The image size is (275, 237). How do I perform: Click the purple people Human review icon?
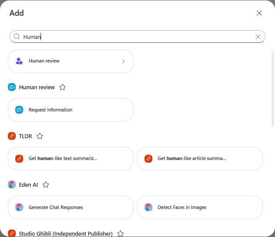click(x=19, y=61)
